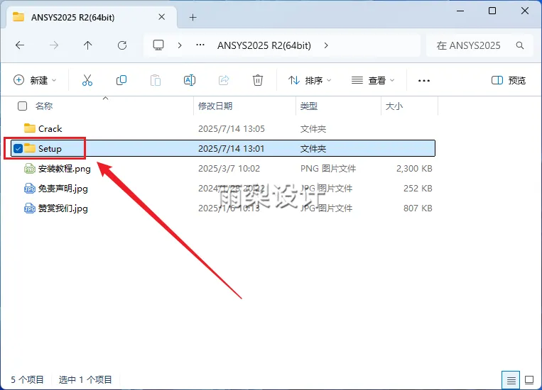Go back with the left arrow
This screenshot has width=542, height=390.
click(20, 45)
